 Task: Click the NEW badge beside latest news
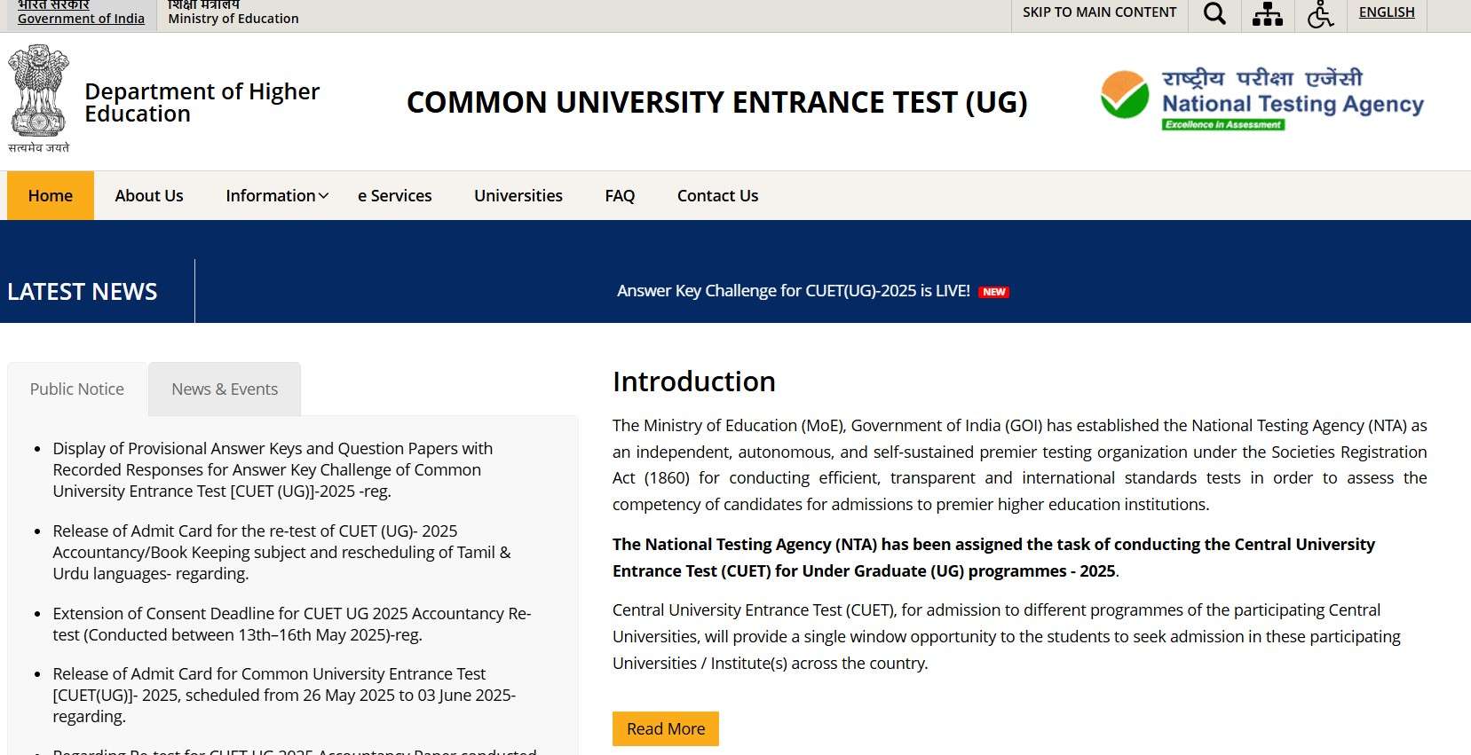tap(993, 292)
